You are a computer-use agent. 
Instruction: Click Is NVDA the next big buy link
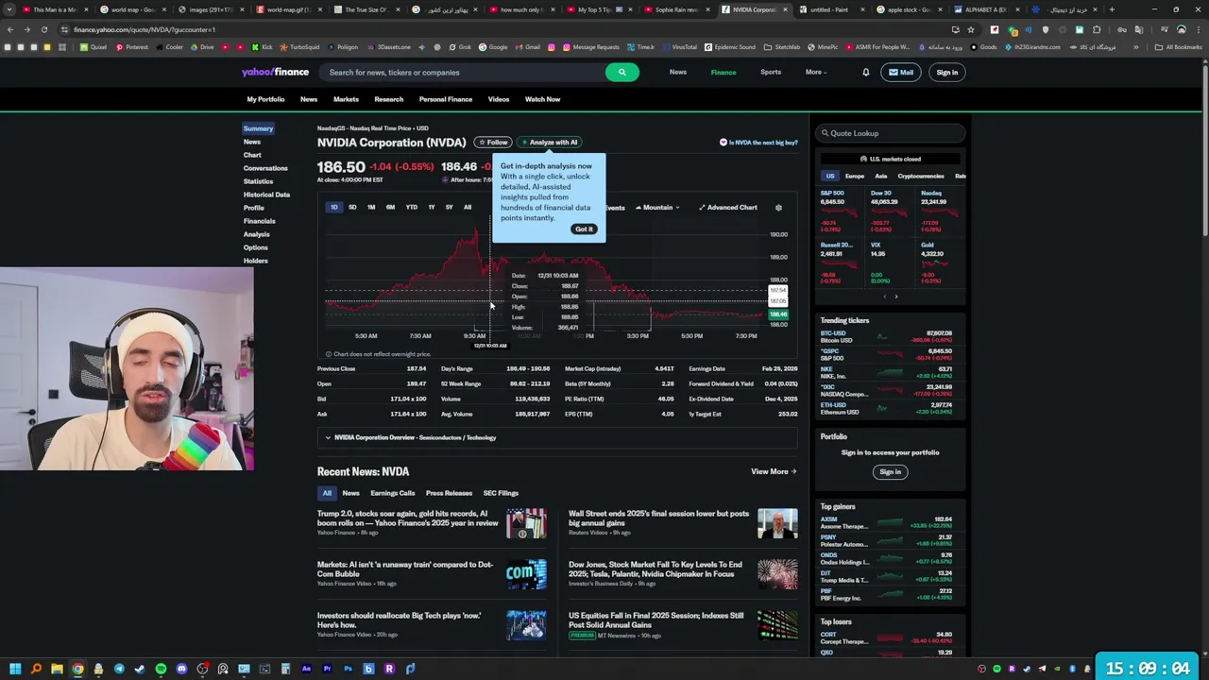tap(759, 143)
